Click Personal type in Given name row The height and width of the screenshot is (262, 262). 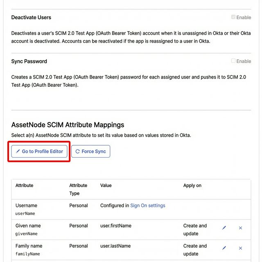(79, 226)
